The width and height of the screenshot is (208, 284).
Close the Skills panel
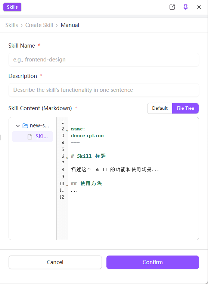199,7
